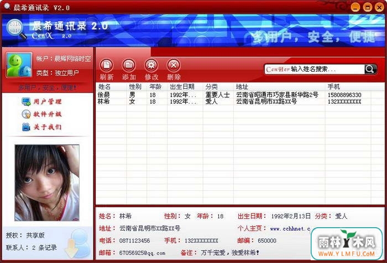The width and height of the screenshot is (387, 263).
Task: Click the 修改 edit gear icon
Action: (x=151, y=65)
